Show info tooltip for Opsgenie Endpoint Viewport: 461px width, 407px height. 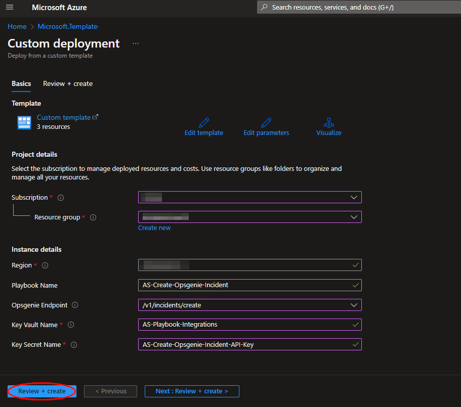pyautogui.click(x=75, y=305)
